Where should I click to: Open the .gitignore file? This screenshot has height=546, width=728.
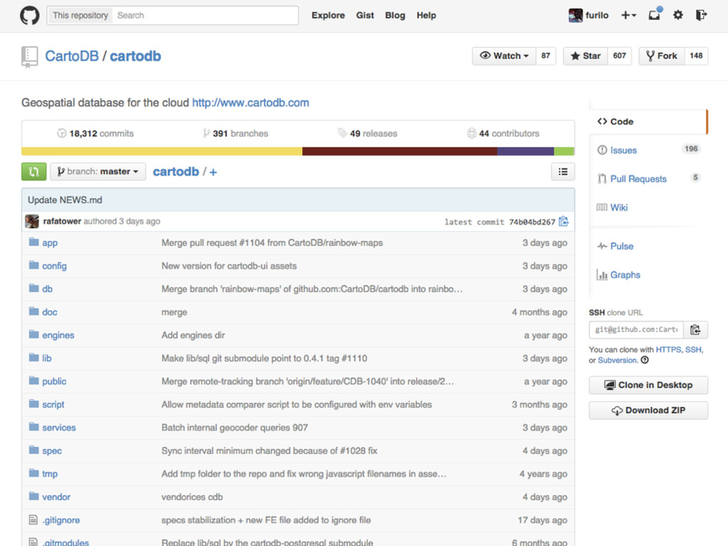[61, 520]
